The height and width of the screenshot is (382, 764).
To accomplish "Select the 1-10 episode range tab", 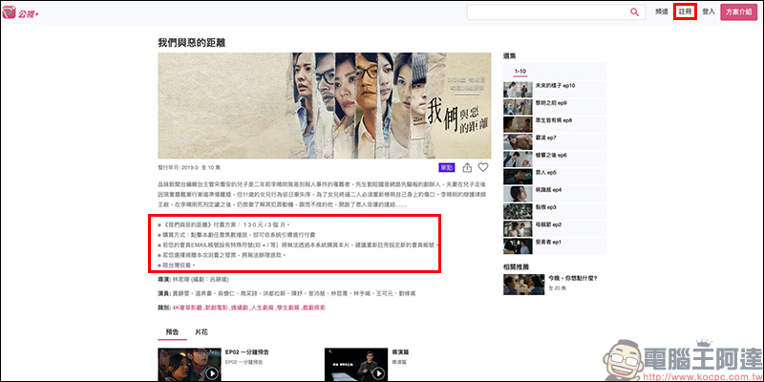I will tap(520, 71).
